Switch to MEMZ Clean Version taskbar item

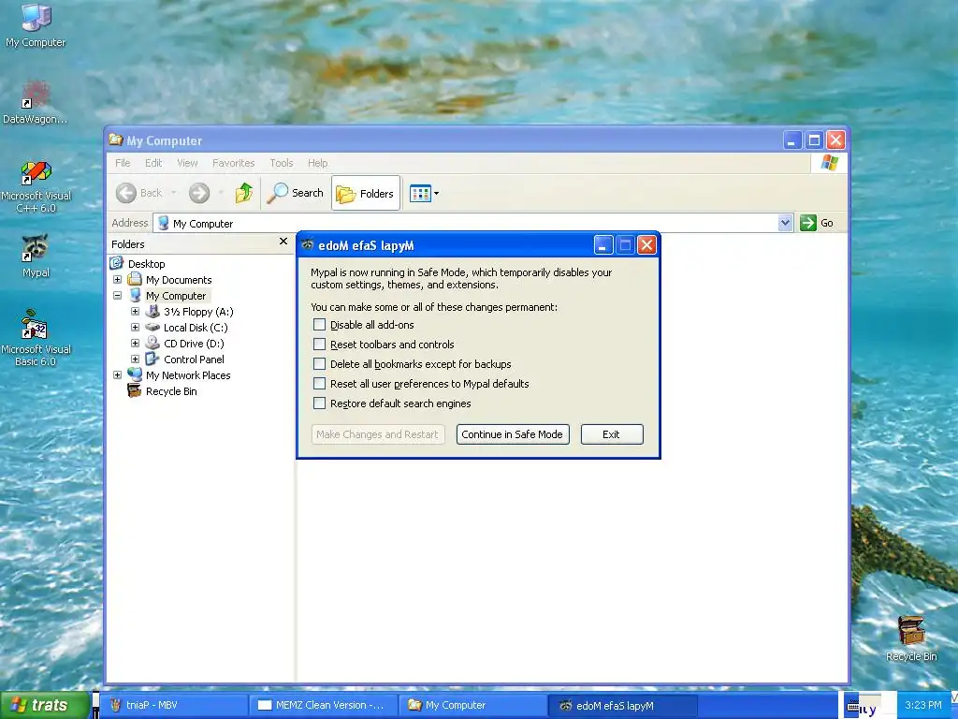point(323,705)
